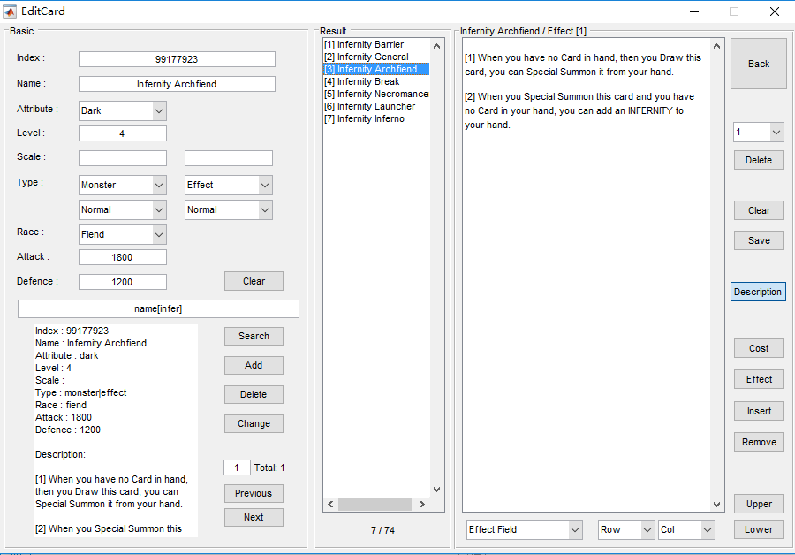Click effect text area scroll down arrow

(717, 505)
